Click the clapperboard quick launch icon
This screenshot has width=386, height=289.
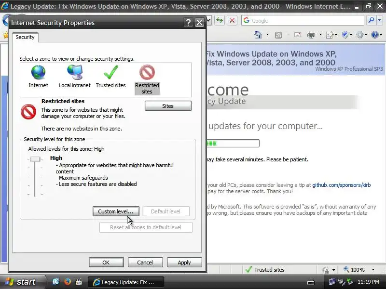point(79,282)
